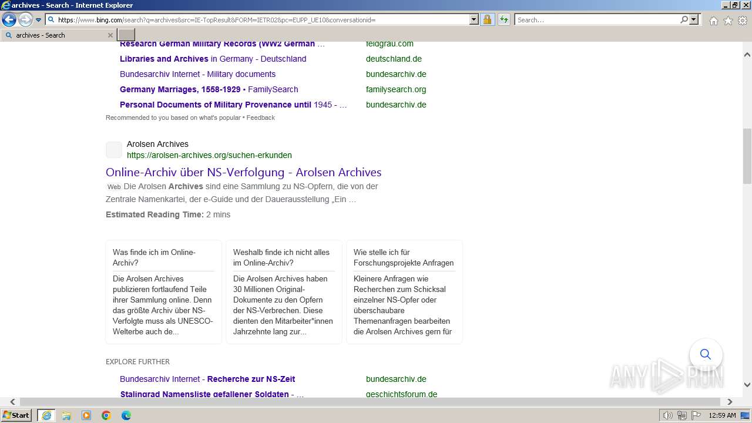Screen dimensions: 752x423
Task: Click the Home icon
Action: [x=713, y=21]
